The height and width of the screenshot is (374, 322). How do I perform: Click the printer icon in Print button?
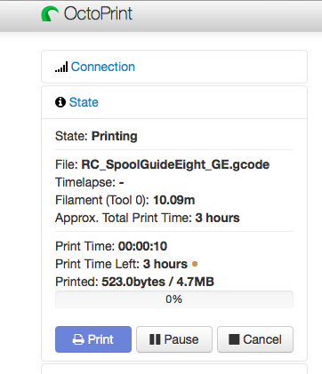click(78, 339)
